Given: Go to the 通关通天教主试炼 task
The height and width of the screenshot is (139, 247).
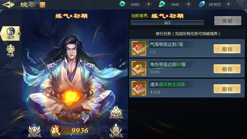Looking at the screenshot, I should coord(227,89).
